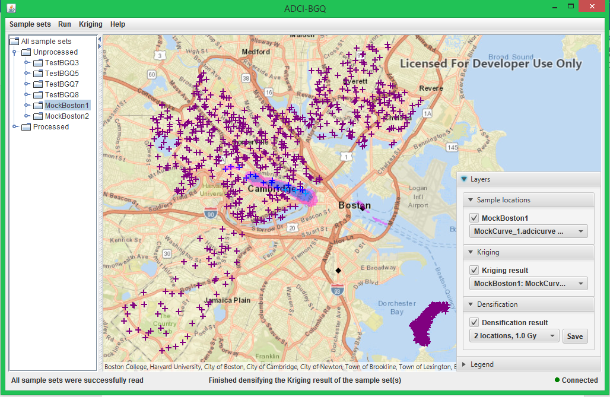The width and height of the screenshot is (610, 397).
Task: Expand the TestBGQ3 tree node
Action: pyautogui.click(x=27, y=63)
